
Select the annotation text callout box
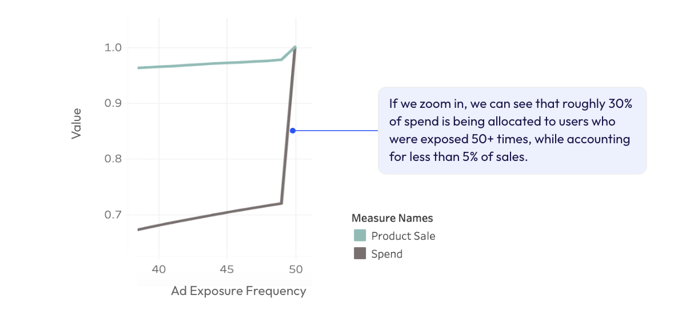[x=512, y=130]
